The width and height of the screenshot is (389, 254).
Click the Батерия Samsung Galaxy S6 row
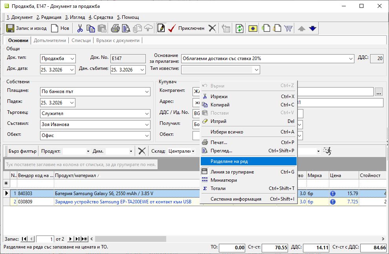(104, 194)
